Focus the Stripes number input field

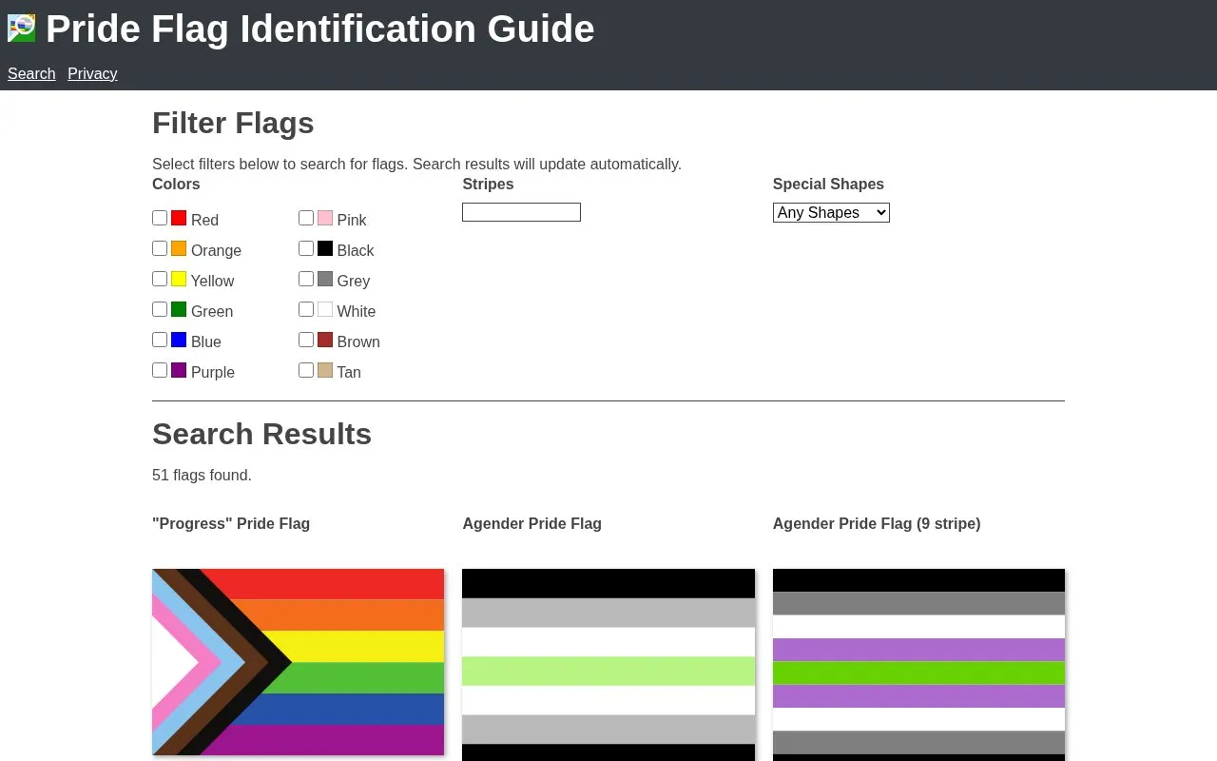(x=521, y=212)
